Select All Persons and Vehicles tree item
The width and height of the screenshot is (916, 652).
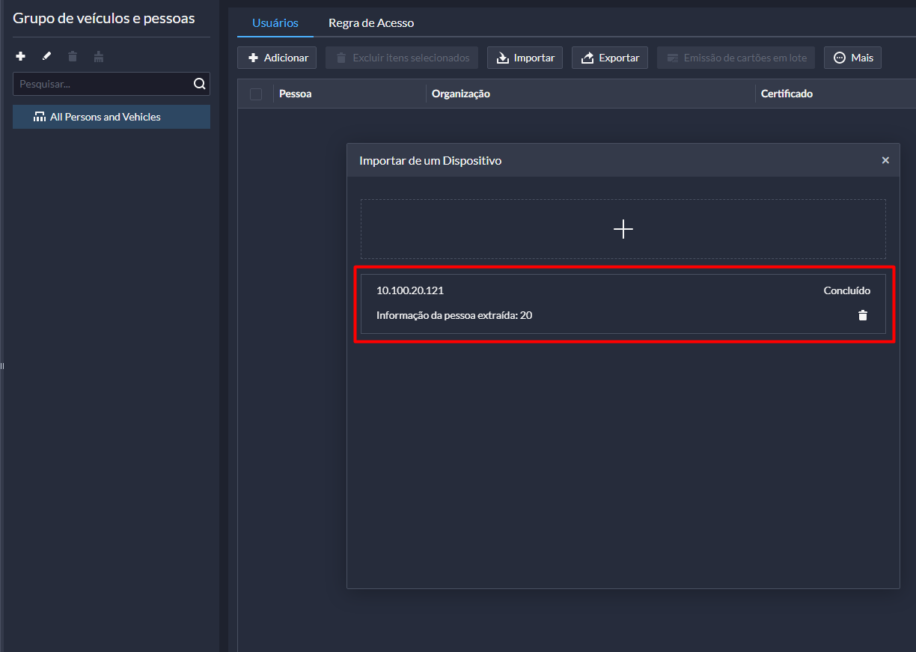pyautogui.click(x=105, y=117)
